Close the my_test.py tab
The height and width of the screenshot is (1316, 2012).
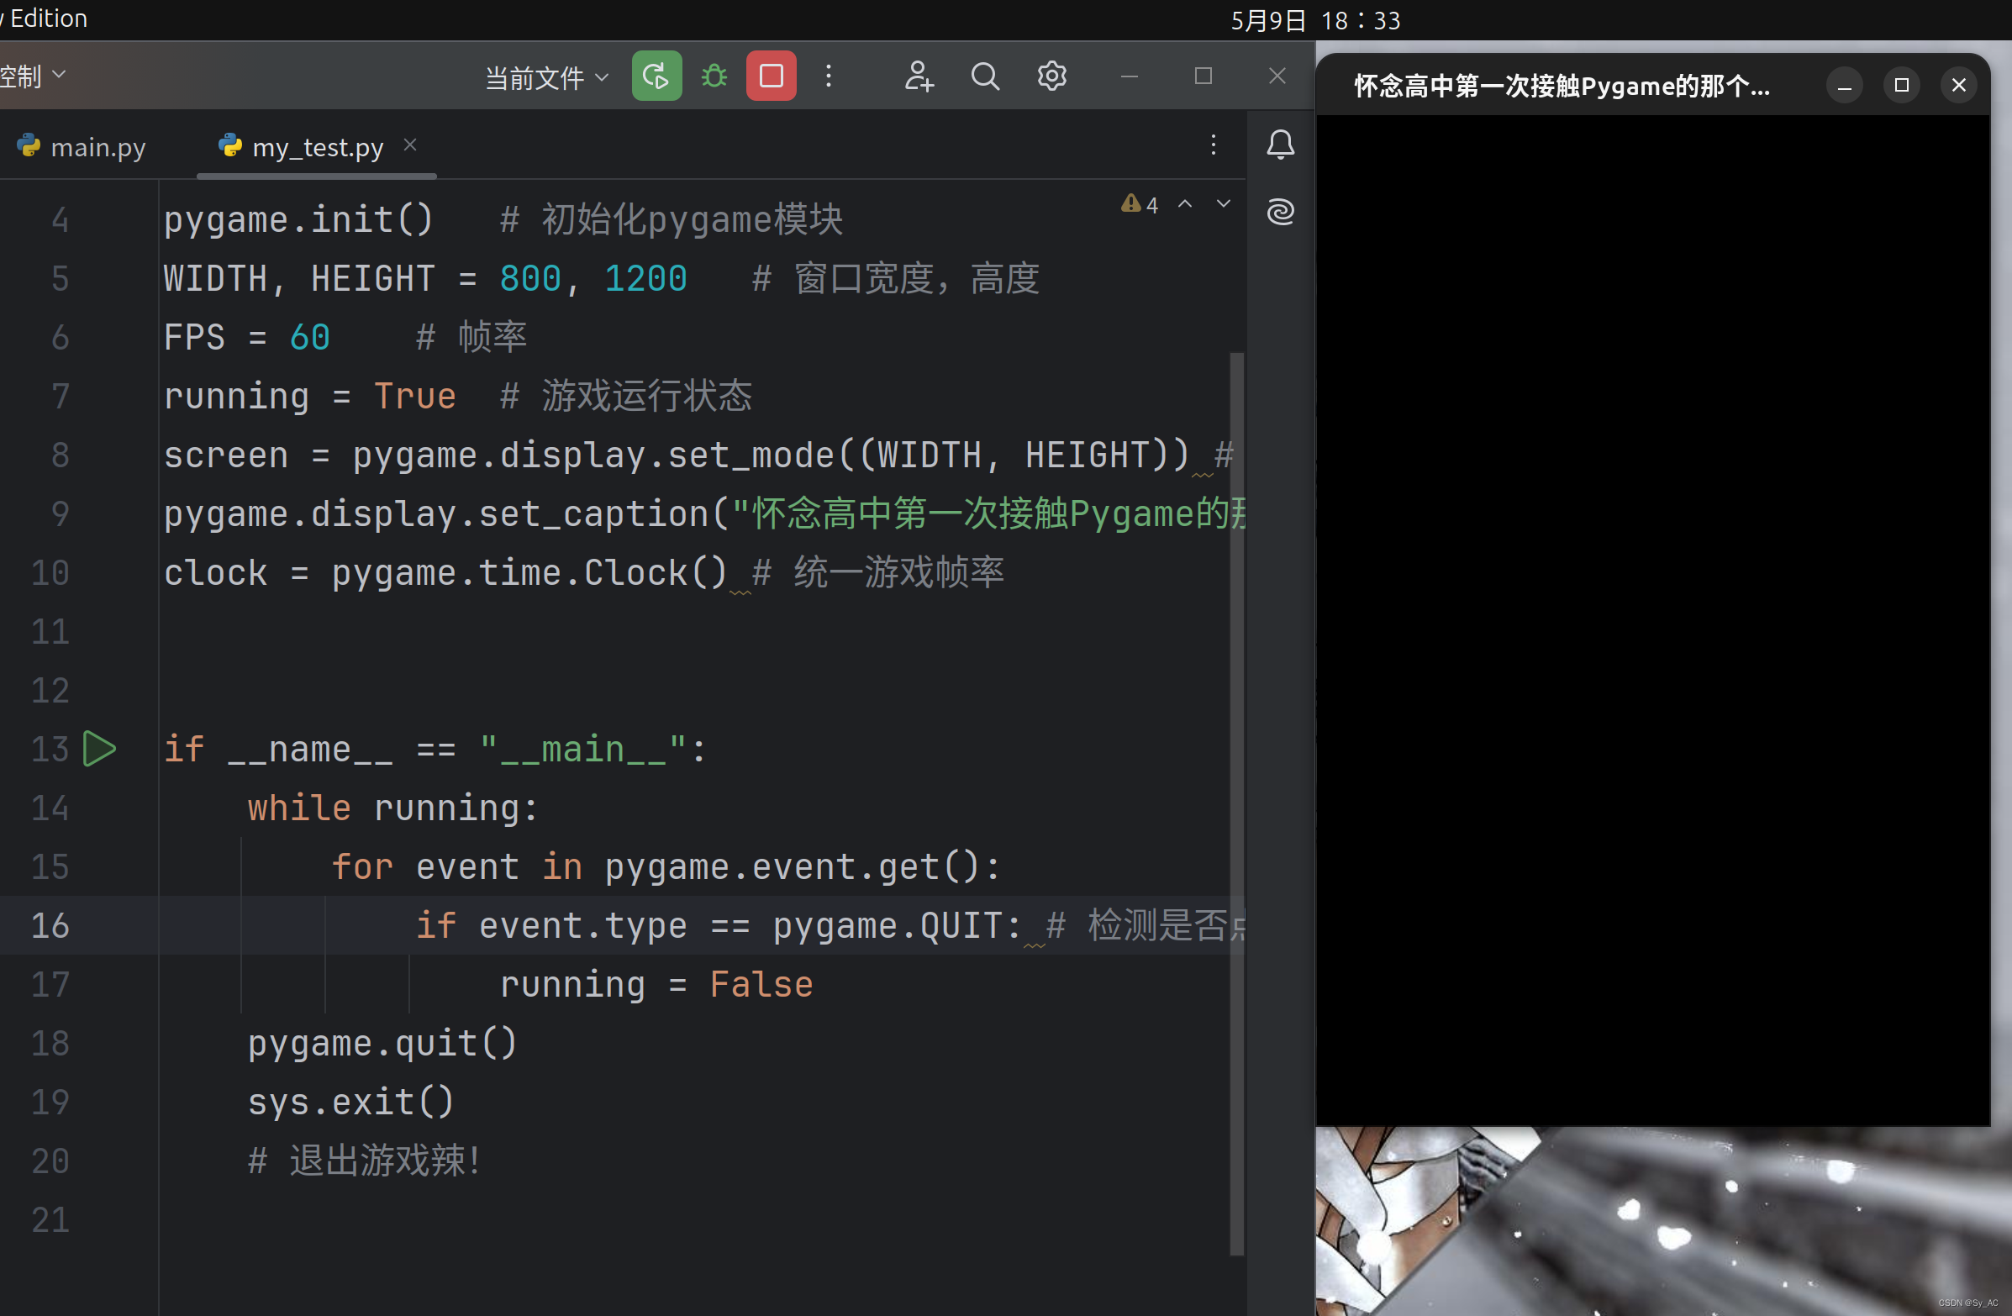pos(411,145)
